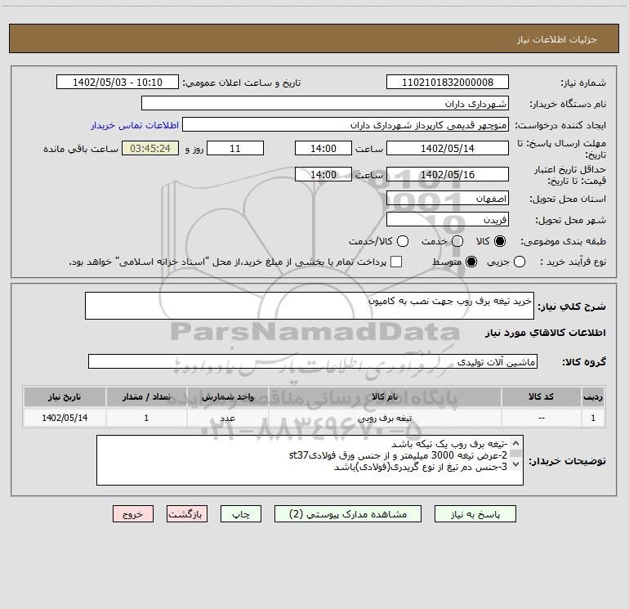Click the بازگشت back button
This screenshot has width=629, height=609.
point(187,514)
